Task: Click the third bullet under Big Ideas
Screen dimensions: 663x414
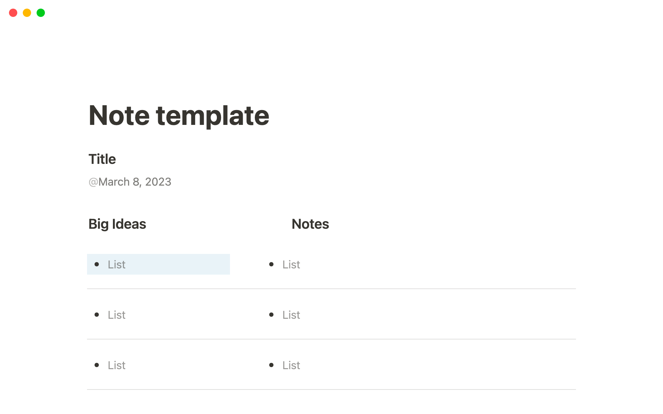Action: (x=97, y=365)
